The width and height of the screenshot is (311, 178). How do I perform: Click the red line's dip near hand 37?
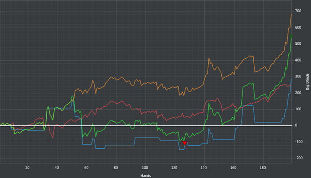click(x=53, y=137)
